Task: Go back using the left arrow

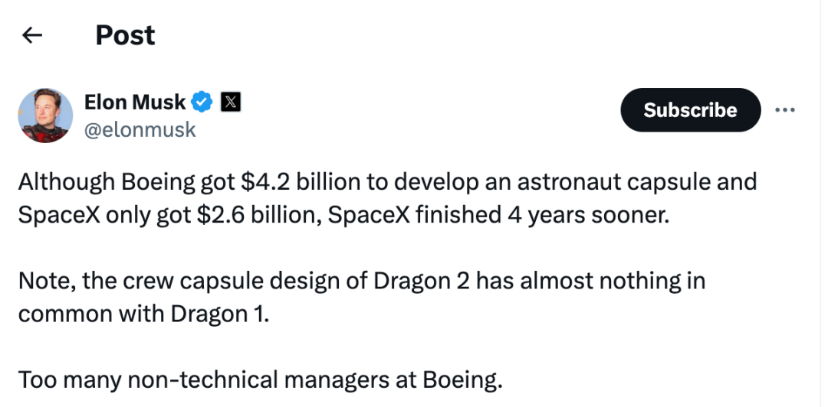Action: click(32, 35)
